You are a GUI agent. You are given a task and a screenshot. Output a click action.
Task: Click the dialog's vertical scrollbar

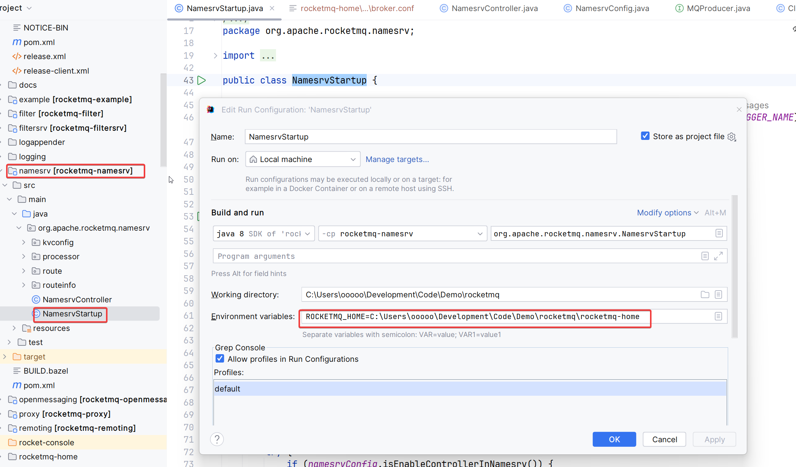point(735,267)
